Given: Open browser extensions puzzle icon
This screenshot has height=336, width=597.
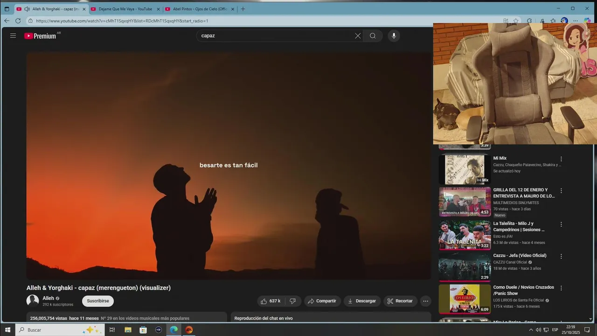Looking at the screenshot, I should (529, 21).
